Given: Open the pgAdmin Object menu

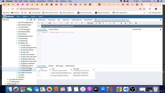Looking at the screenshot, I should click(x=26, y=17).
